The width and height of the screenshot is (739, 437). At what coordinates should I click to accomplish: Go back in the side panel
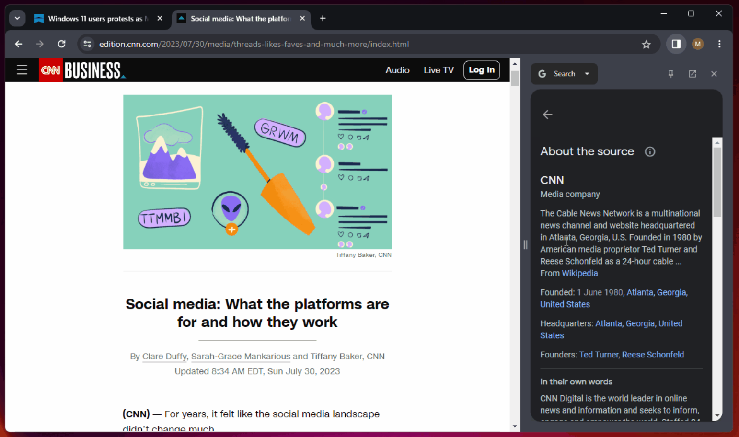pyautogui.click(x=548, y=115)
